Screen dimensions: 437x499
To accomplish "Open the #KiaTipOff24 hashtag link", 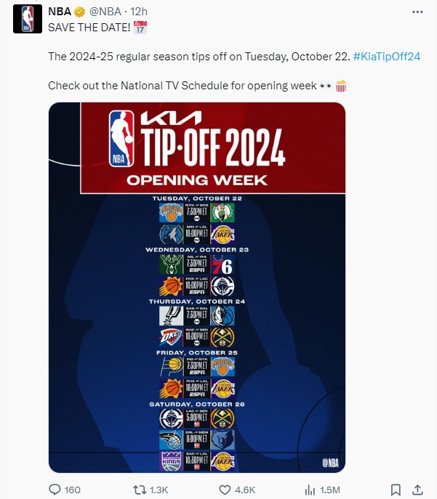I will click(387, 57).
